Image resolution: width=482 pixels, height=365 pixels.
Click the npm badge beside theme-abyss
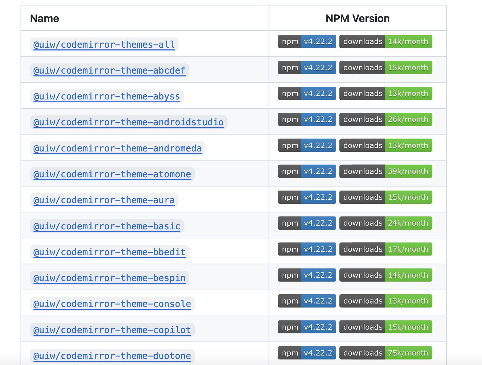click(x=307, y=93)
